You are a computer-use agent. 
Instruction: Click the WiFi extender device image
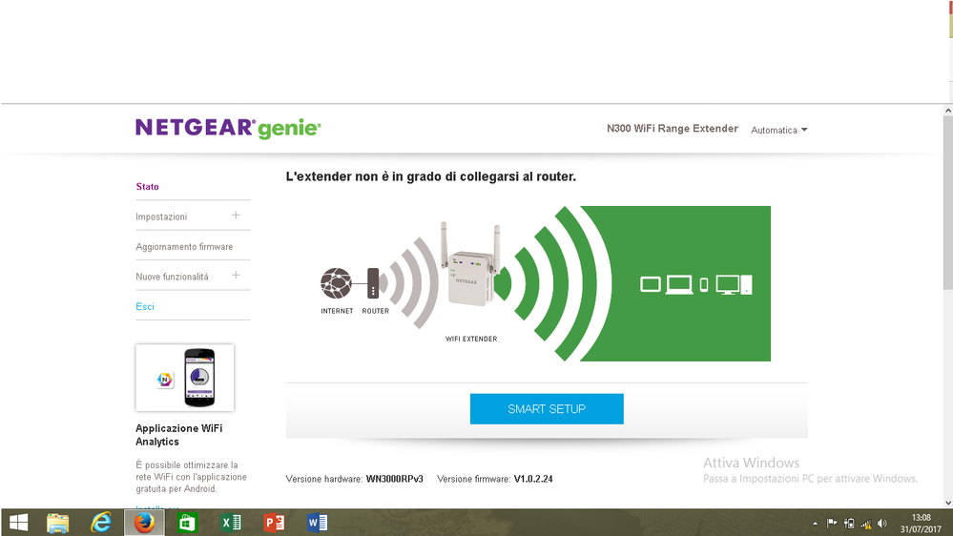pos(471,264)
